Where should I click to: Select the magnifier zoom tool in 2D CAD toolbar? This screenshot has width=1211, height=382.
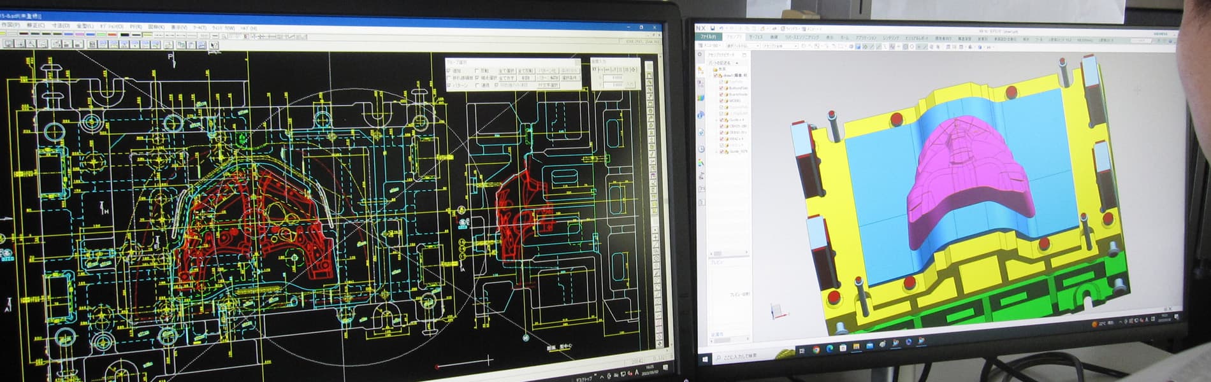[31, 44]
